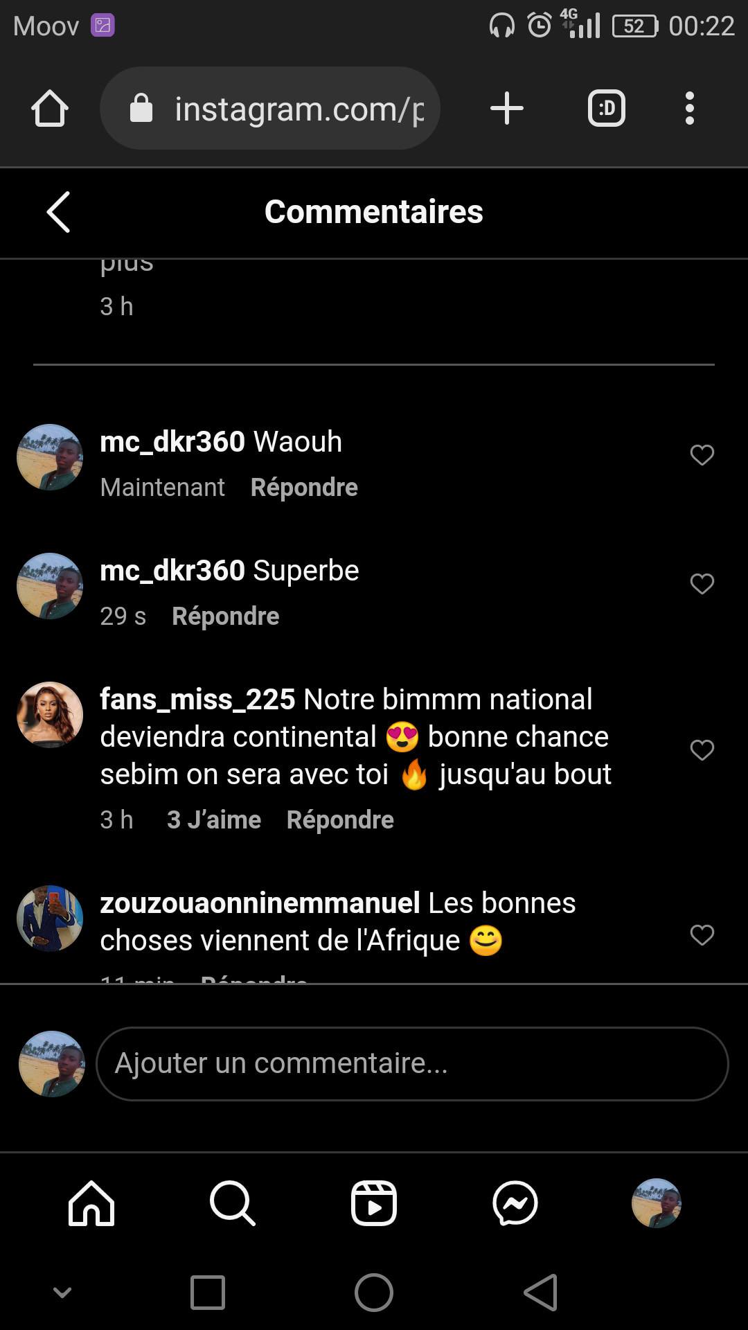Collapse the Android navigation bar chevron
The image size is (748, 1330).
click(x=62, y=1293)
